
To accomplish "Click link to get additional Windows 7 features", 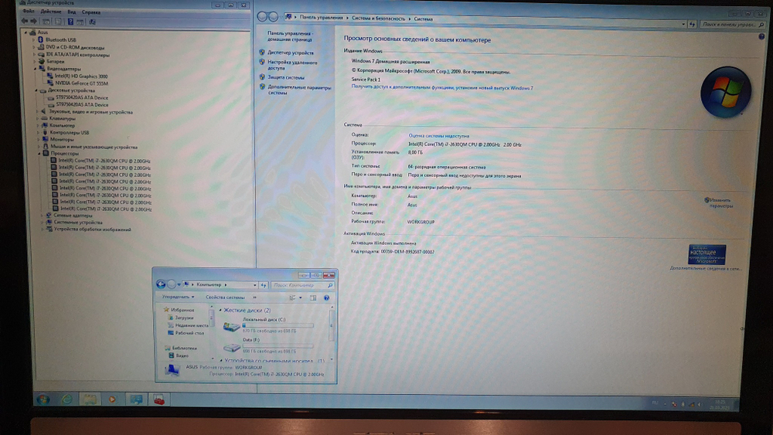I will [442, 87].
